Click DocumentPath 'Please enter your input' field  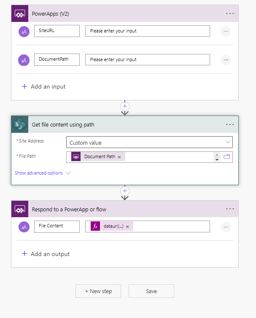click(x=148, y=59)
